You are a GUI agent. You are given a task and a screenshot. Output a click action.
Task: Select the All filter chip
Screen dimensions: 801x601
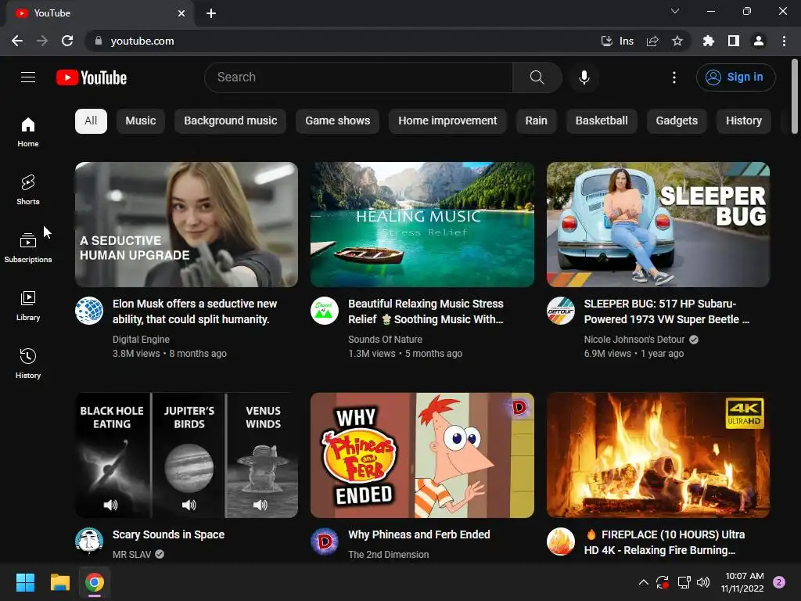tap(91, 121)
